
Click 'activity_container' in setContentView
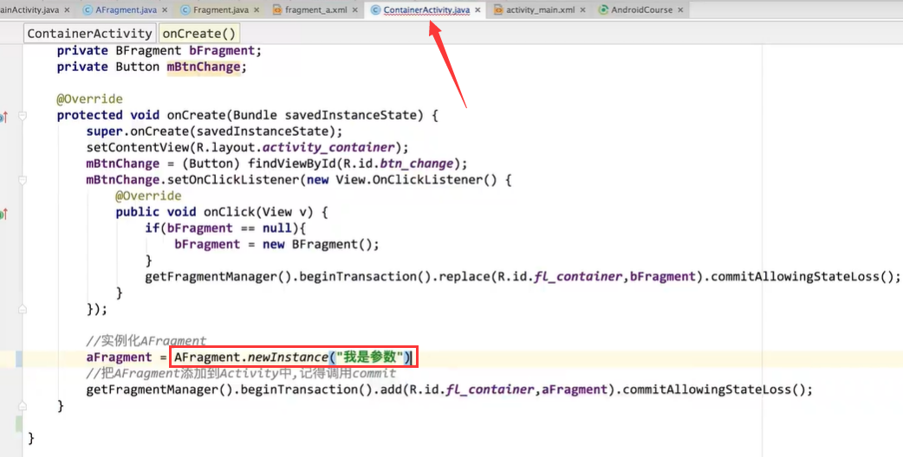pyautogui.click(x=328, y=147)
